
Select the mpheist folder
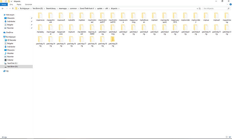coord(154,17)
